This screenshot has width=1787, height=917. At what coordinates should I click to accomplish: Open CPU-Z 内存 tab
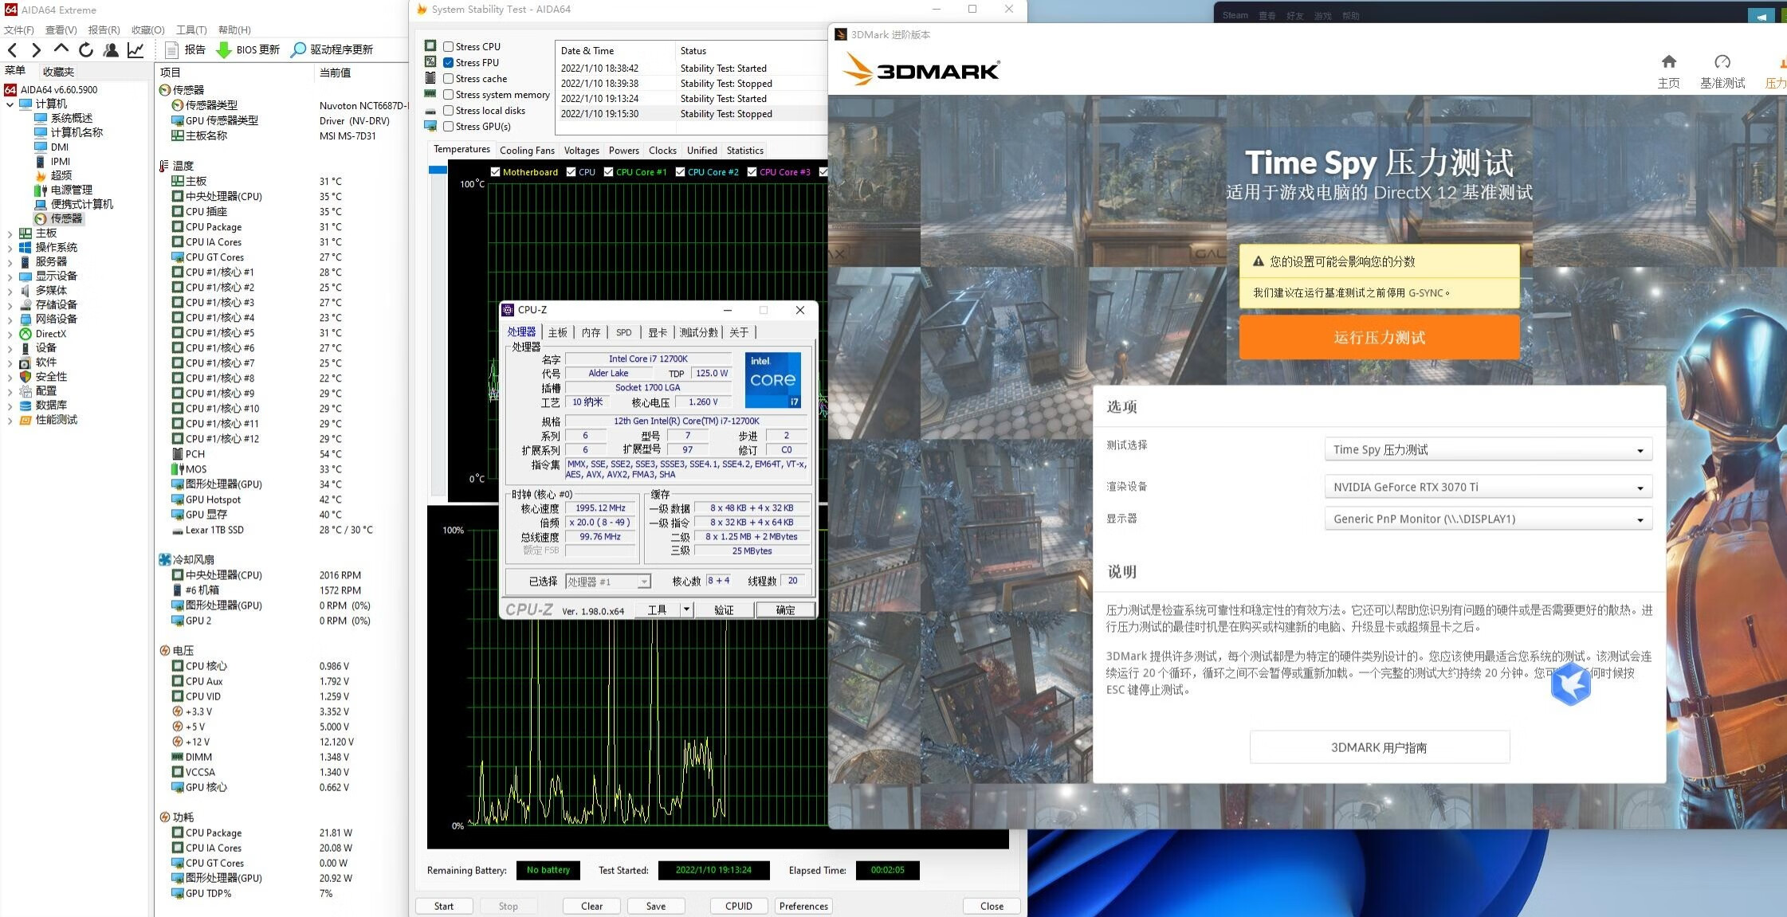591,332
